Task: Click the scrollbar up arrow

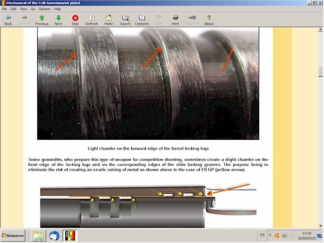Action: (320, 30)
